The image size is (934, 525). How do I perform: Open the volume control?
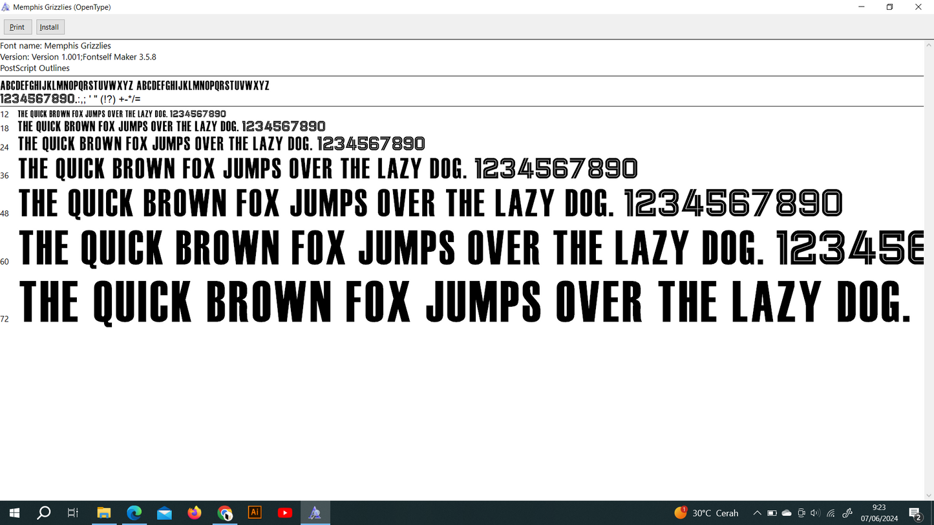815,513
